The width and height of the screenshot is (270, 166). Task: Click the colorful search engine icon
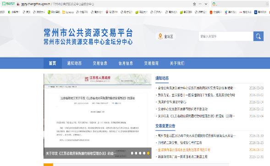pos(214,4)
